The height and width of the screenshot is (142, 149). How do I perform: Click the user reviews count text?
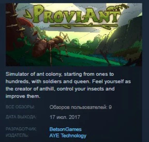coord(81,107)
